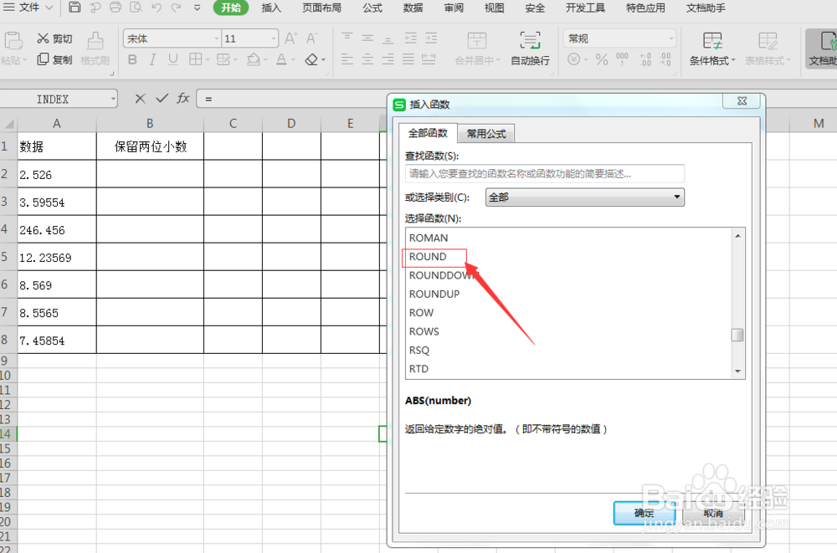Screen dimensions: 837x553
Task: Click the Redo arrow icon
Action: tap(176, 8)
